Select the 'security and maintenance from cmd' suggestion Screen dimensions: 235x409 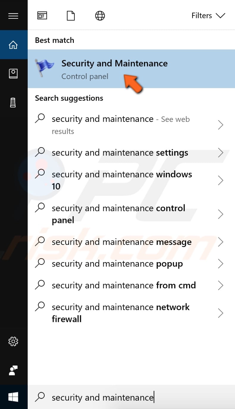pyautogui.click(x=128, y=285)
